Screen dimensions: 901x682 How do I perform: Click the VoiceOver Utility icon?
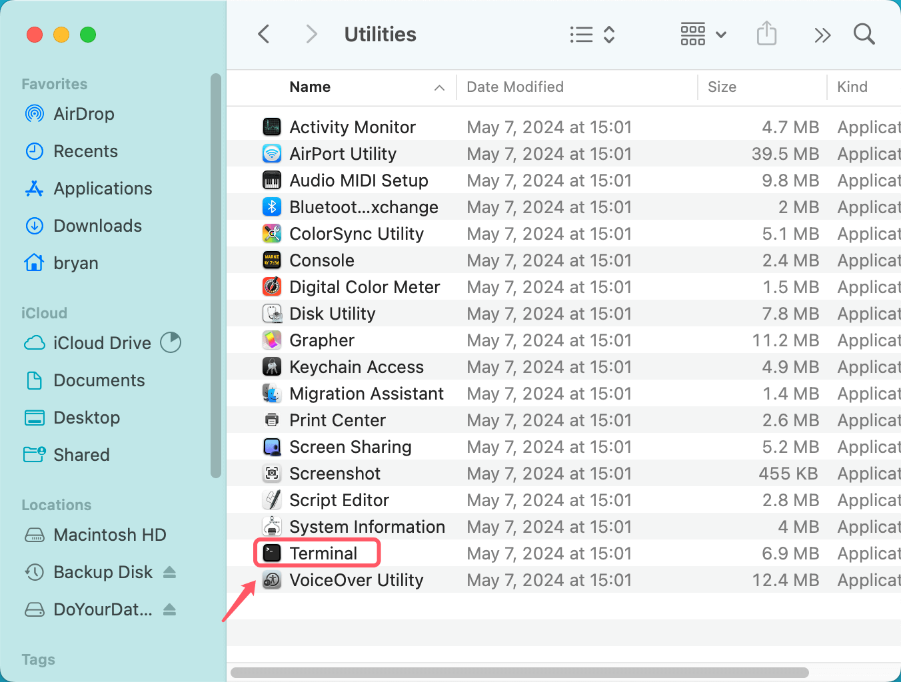tap(272, 579)
